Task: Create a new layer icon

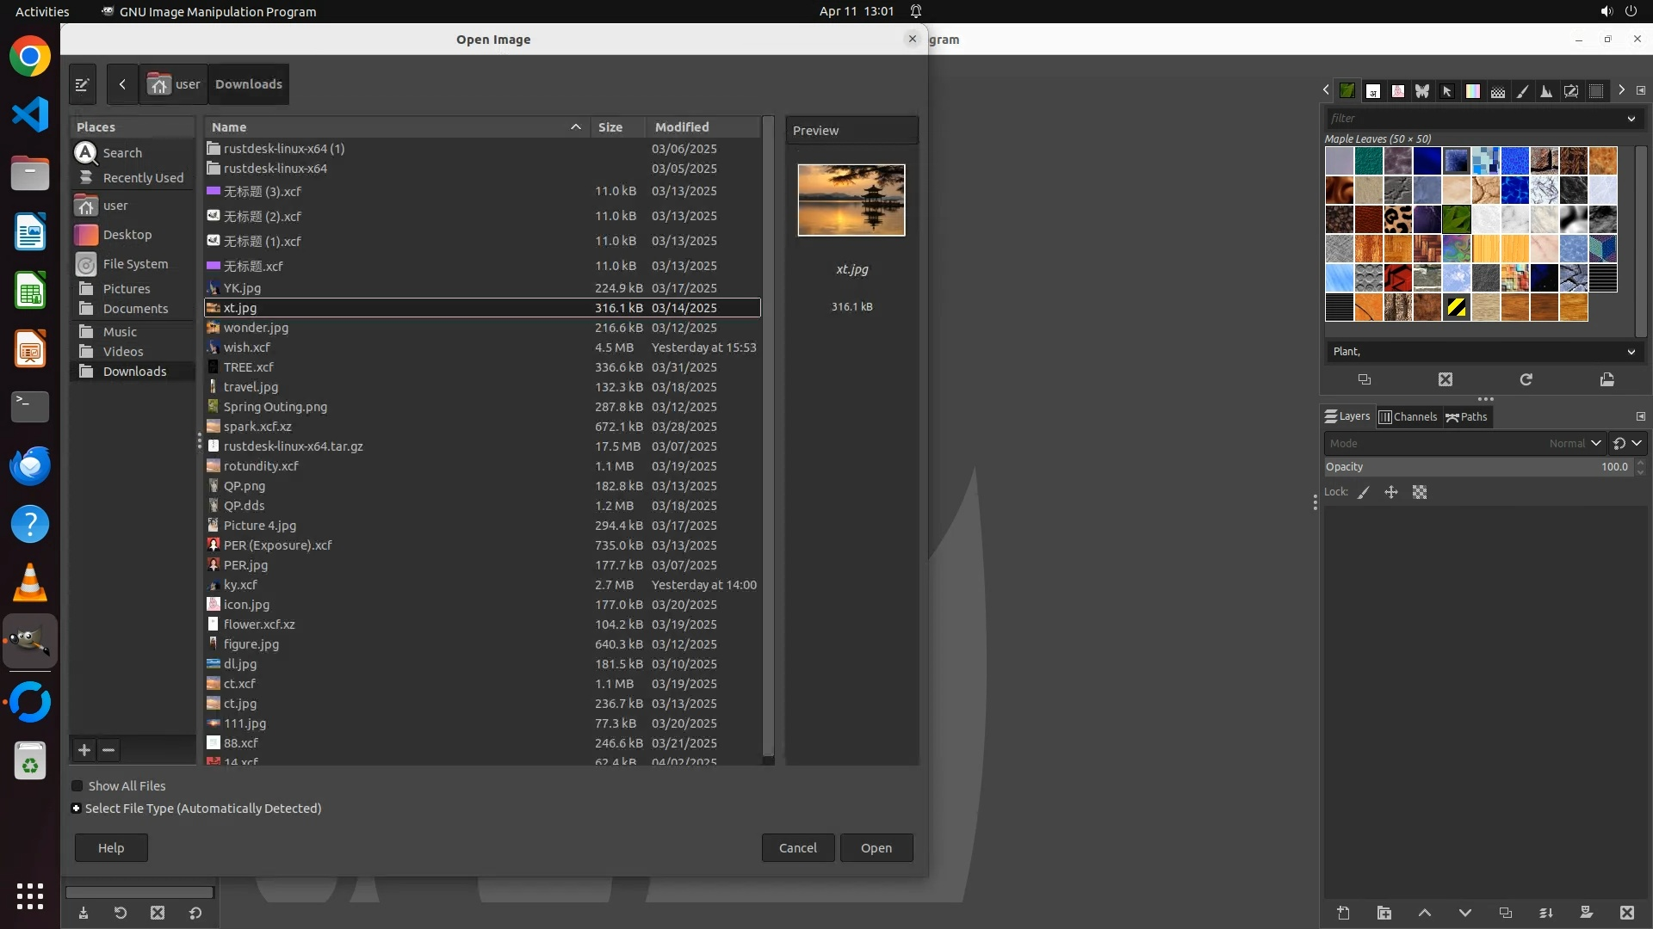Action: pos(1343,914)
